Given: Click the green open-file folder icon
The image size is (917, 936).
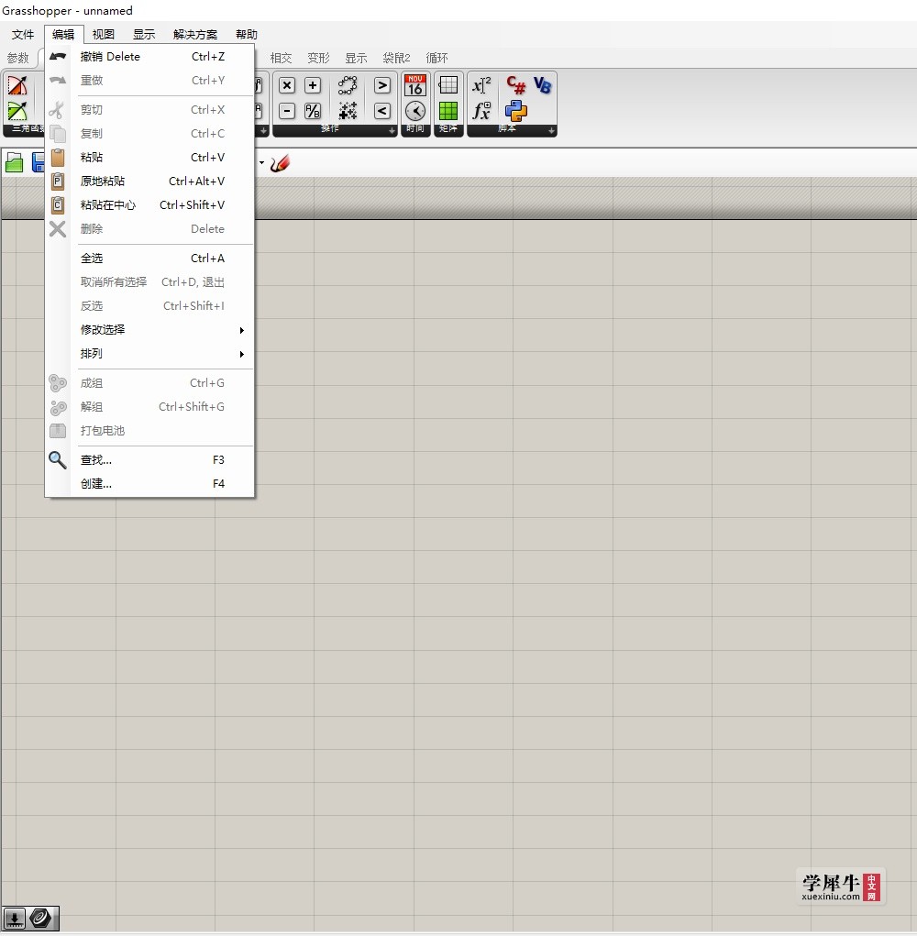Looking at the screenshot, I should point(15,162).
